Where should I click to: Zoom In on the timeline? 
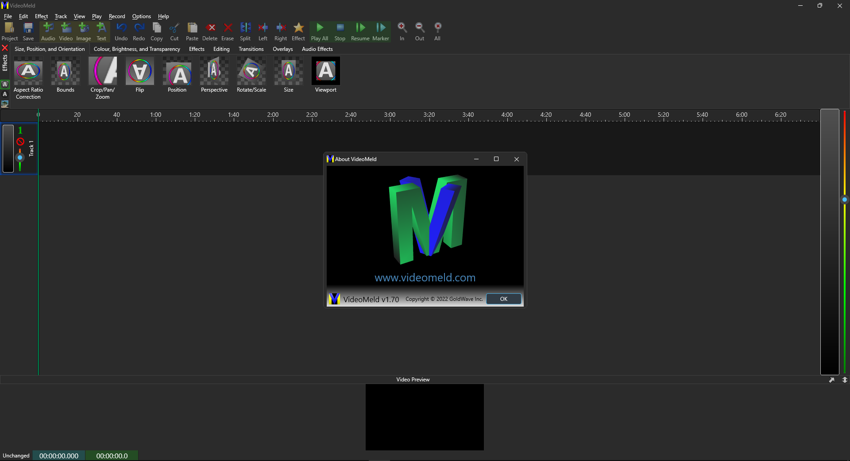(402, 31)
